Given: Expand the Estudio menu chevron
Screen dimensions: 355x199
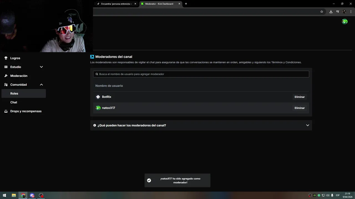Looking at the screenshot, I should 41,67.
